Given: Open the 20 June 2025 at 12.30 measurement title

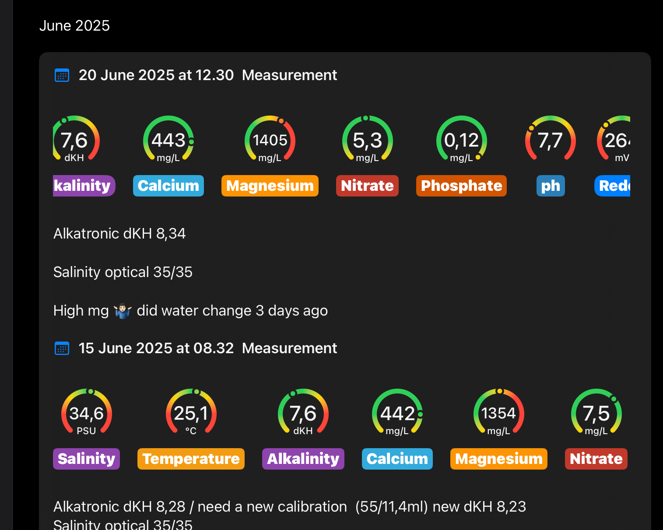Looking at the screenshot, I should [x=207, y=75].
